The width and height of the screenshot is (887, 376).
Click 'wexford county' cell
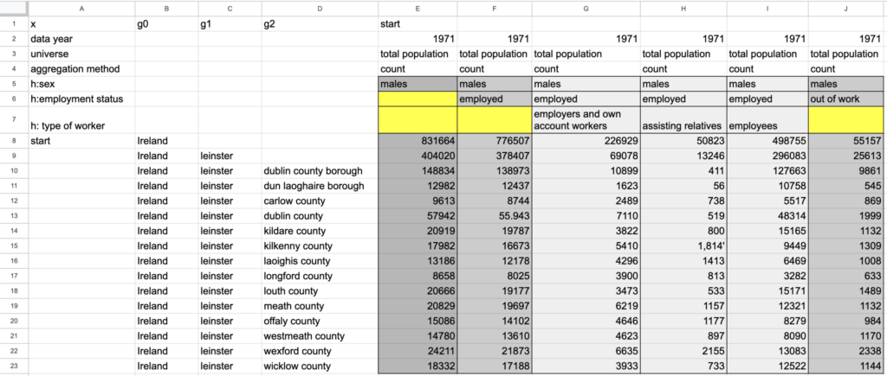pyautogui.click(x=320, y=351)
